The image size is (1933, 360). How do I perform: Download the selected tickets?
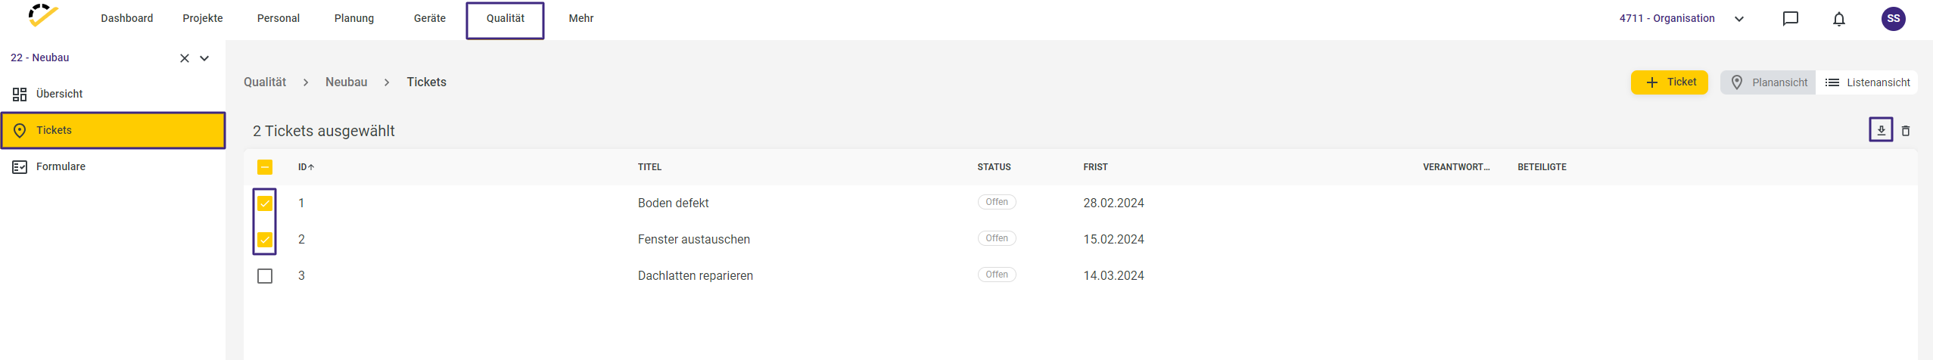coord(1881,130)
